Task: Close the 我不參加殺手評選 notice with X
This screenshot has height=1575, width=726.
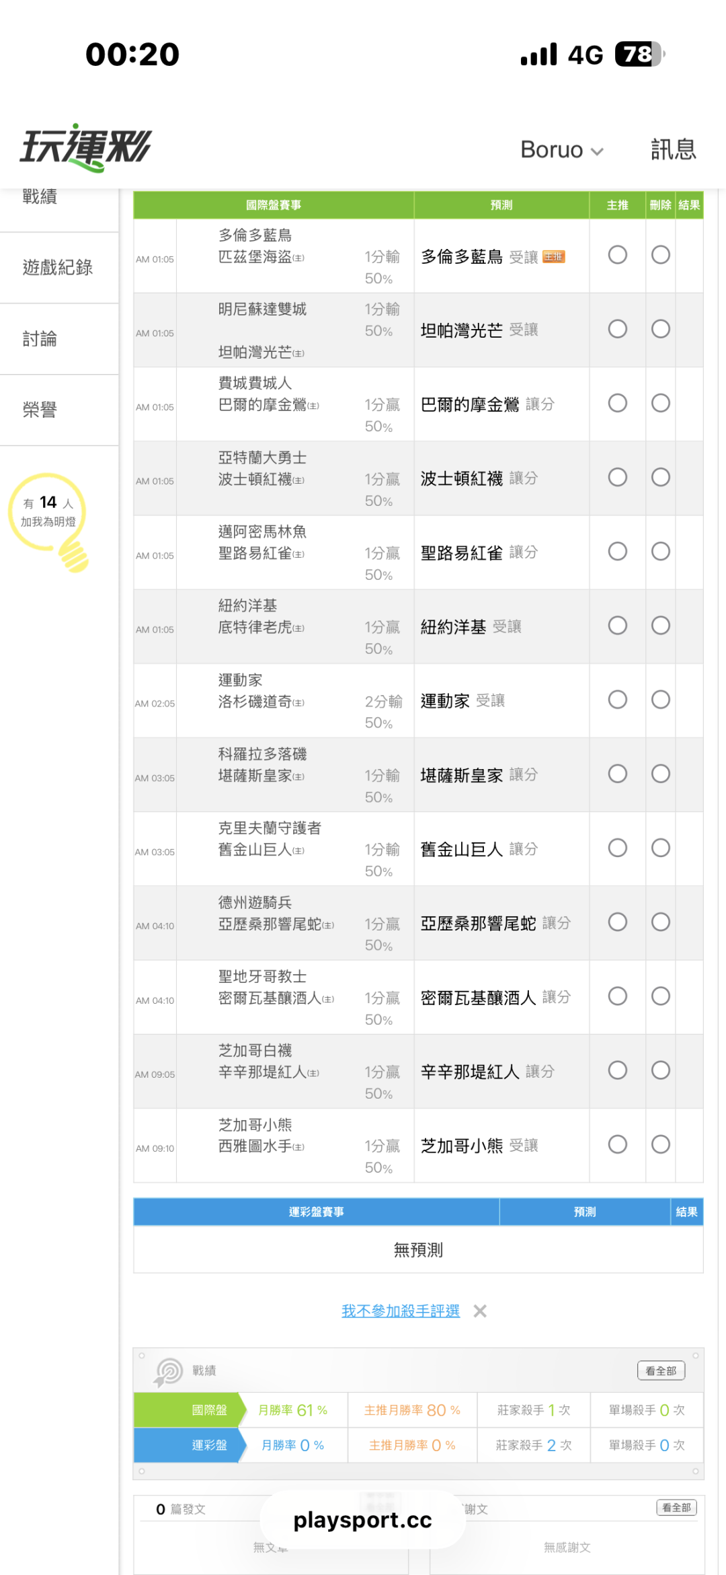Action: coord(480,1311)
